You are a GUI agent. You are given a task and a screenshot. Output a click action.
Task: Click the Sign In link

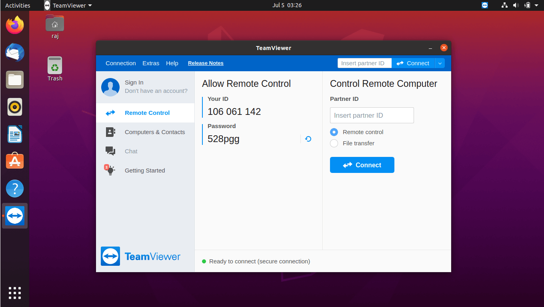tap(134, 82)
